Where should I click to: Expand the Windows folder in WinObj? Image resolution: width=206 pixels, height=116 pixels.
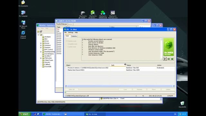coord(41,45)
